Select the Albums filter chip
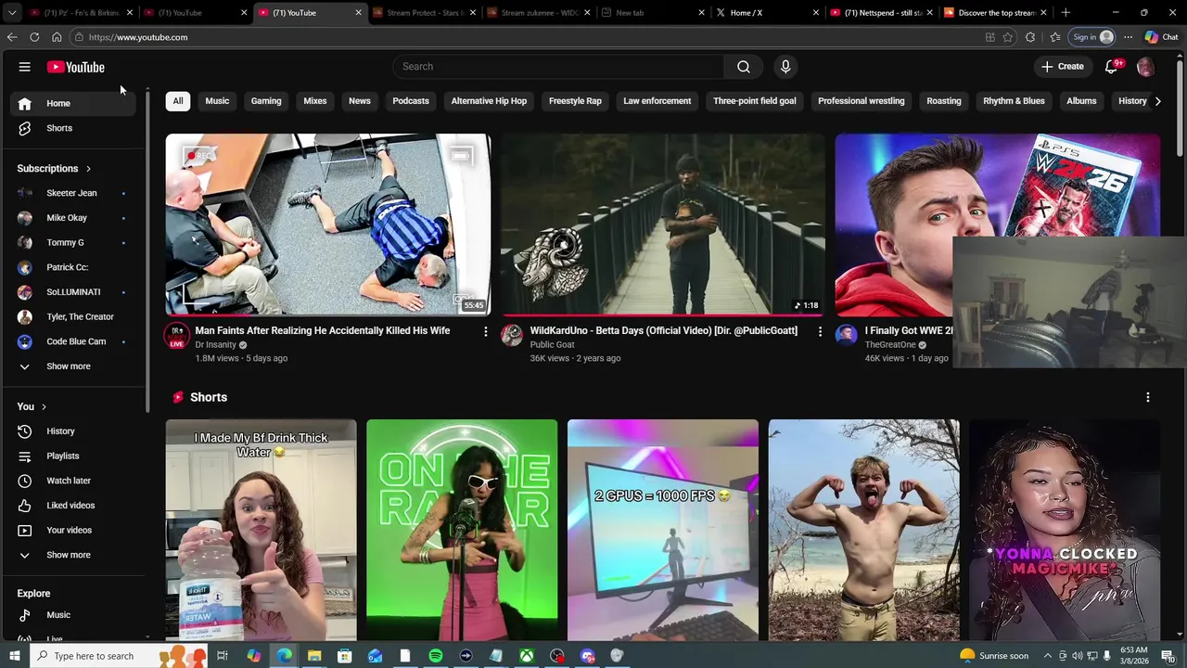Viewport: 1187px width, 668px height. [1081, 101]
